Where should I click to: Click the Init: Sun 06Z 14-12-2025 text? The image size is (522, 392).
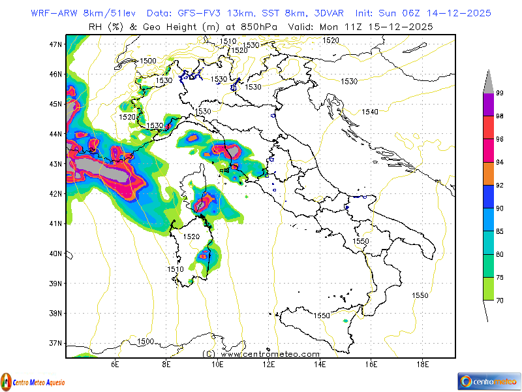423,13
